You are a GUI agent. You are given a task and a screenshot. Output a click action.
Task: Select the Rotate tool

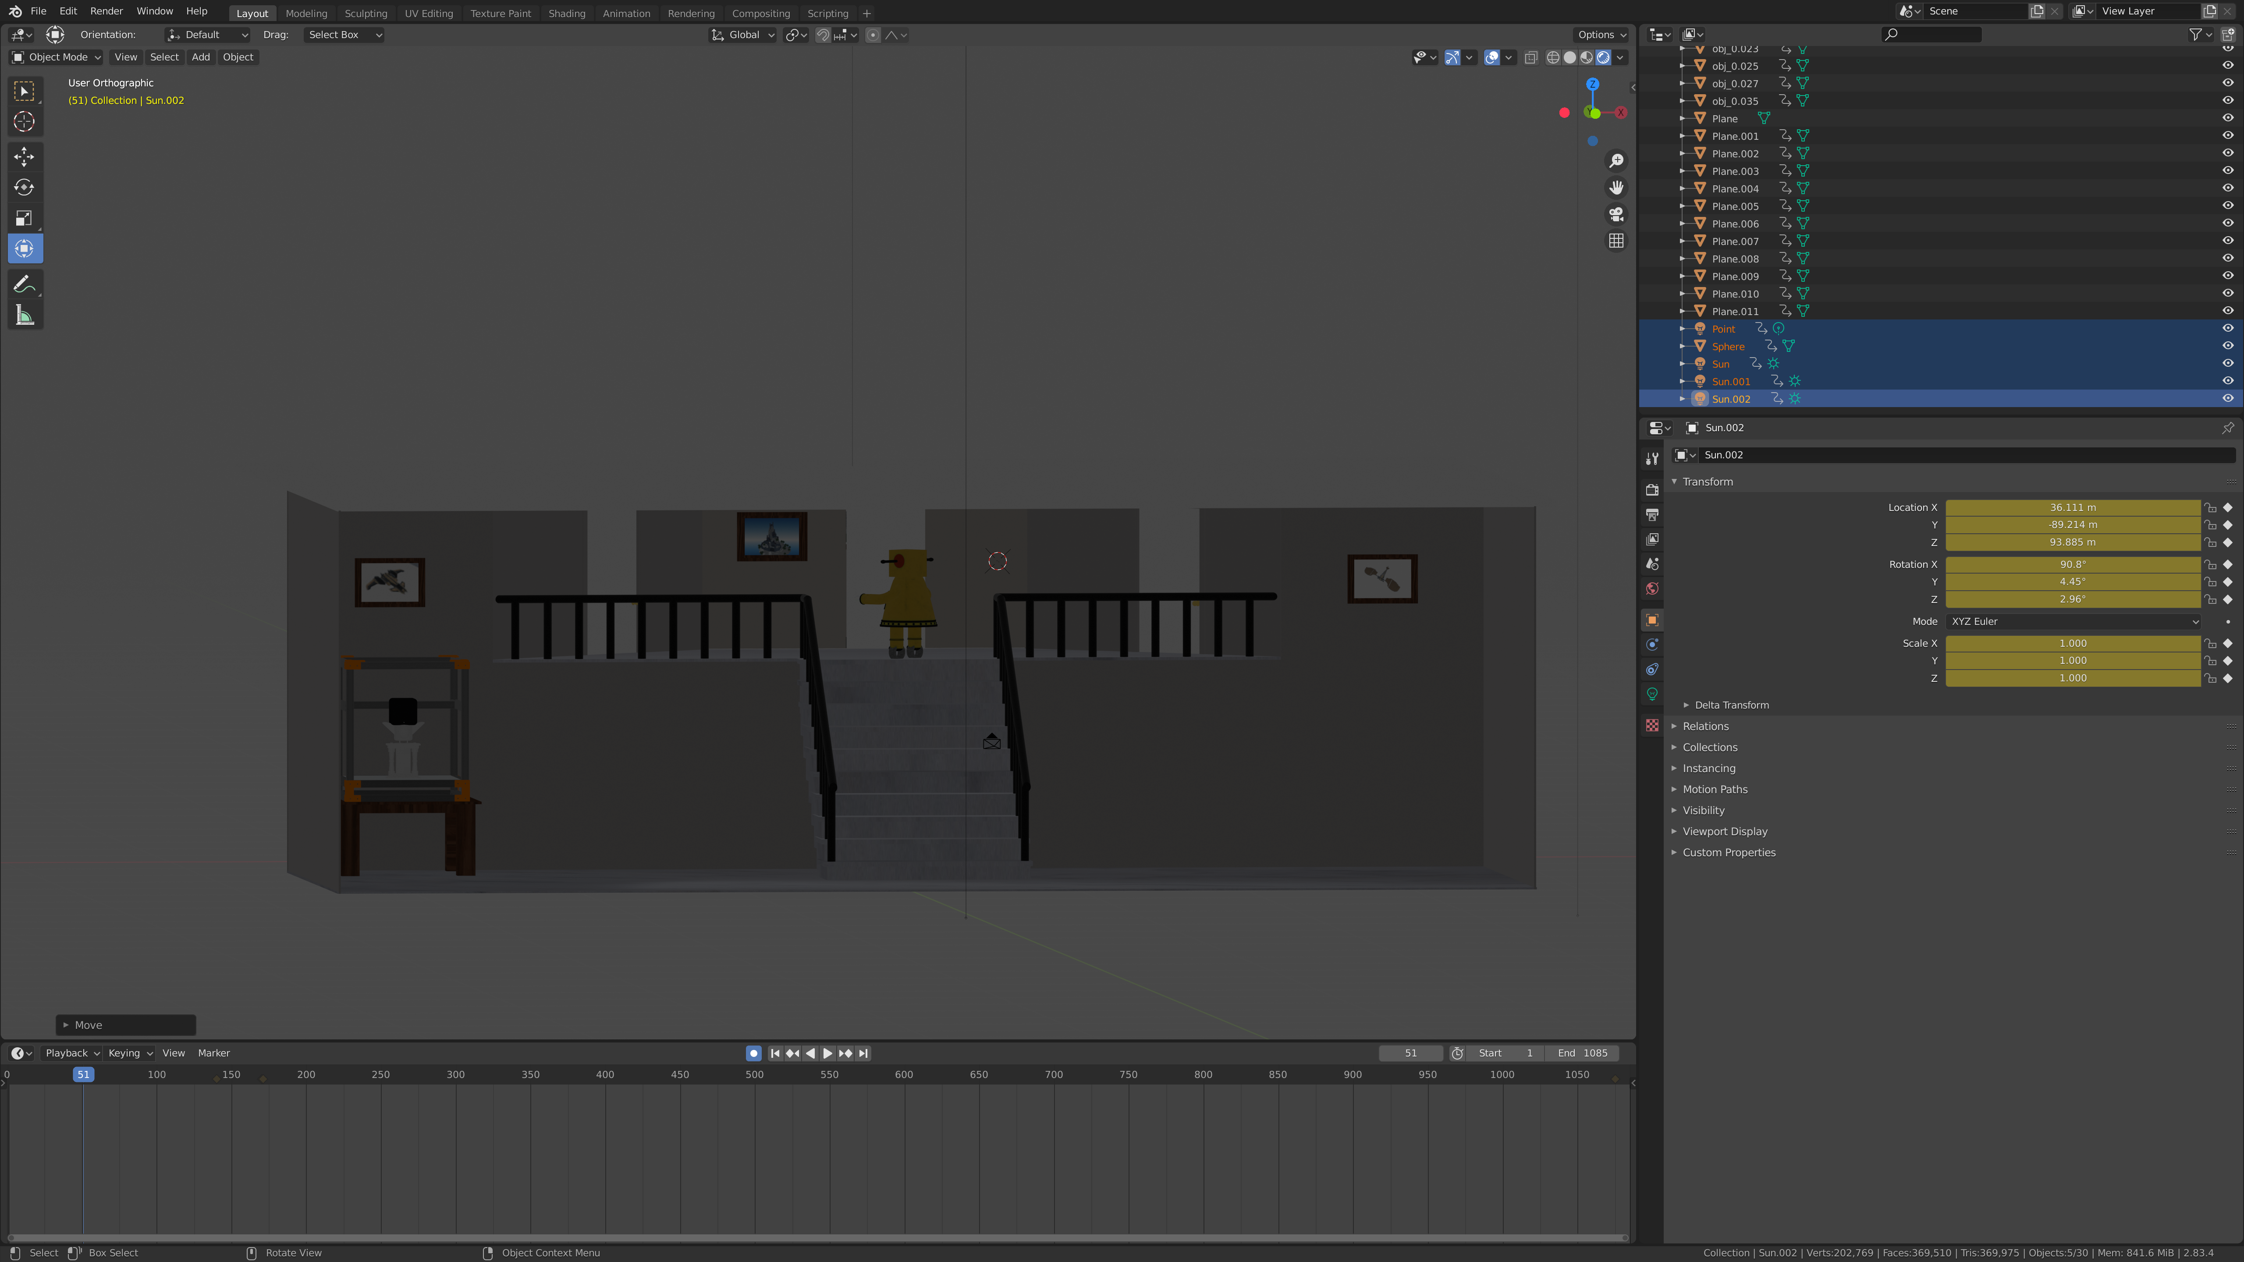tap(25, 187)
